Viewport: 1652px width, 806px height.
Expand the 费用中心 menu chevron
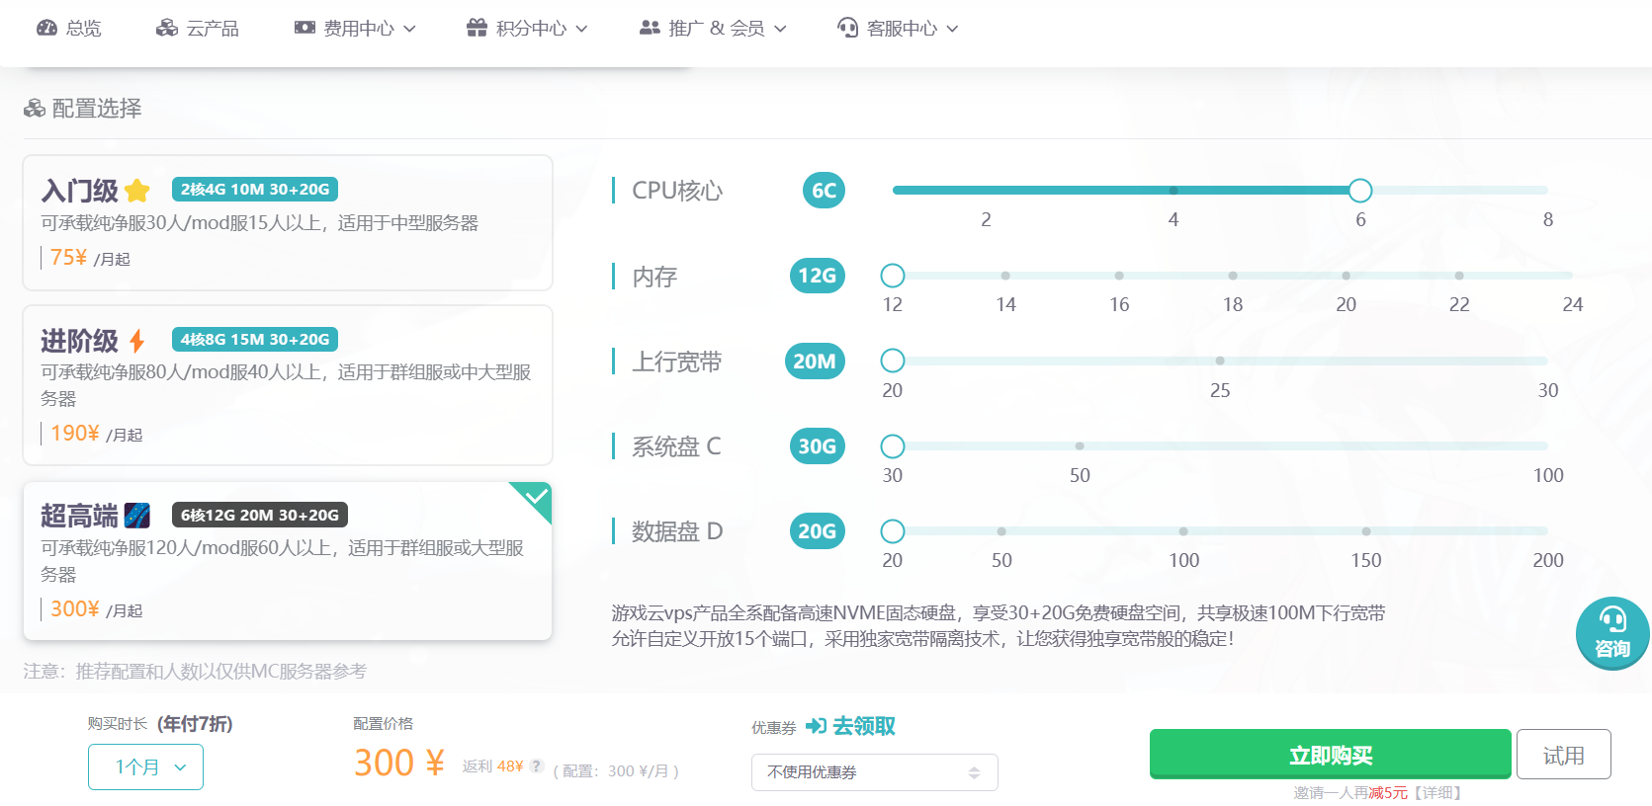click(409, 29)
